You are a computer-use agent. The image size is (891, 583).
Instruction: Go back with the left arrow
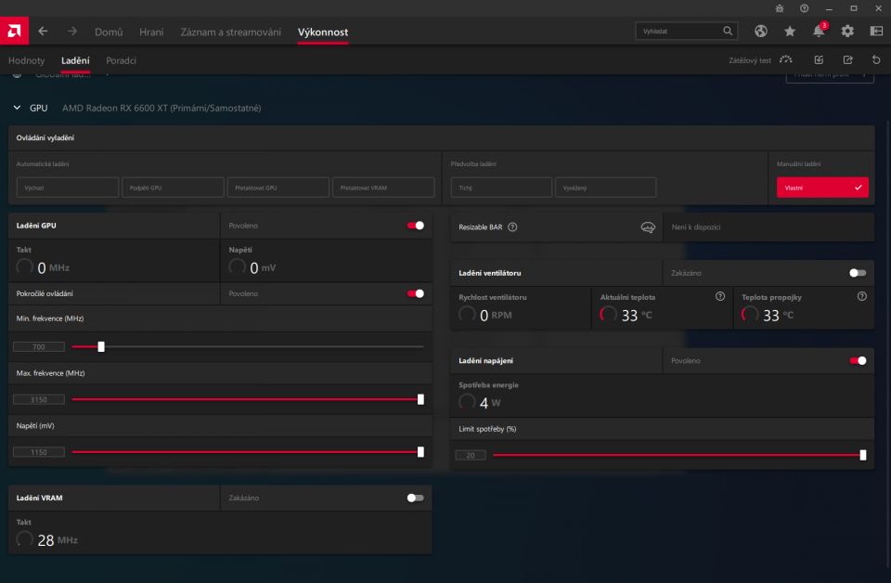(43, 32)
